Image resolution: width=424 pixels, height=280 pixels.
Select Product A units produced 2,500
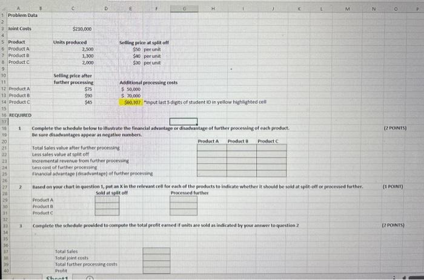[88, 49]
